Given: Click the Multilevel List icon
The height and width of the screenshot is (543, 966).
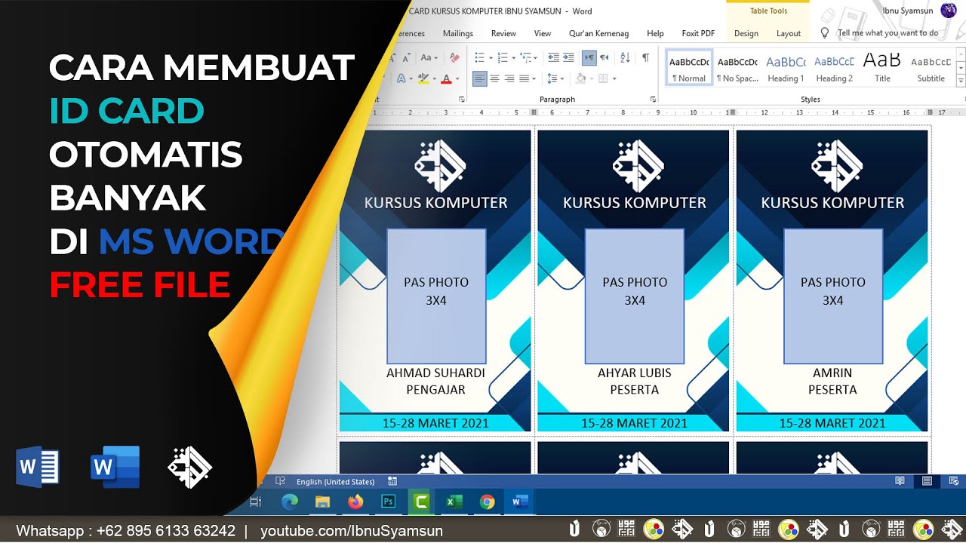Looking at the screenshot, I should coord(526,57).
